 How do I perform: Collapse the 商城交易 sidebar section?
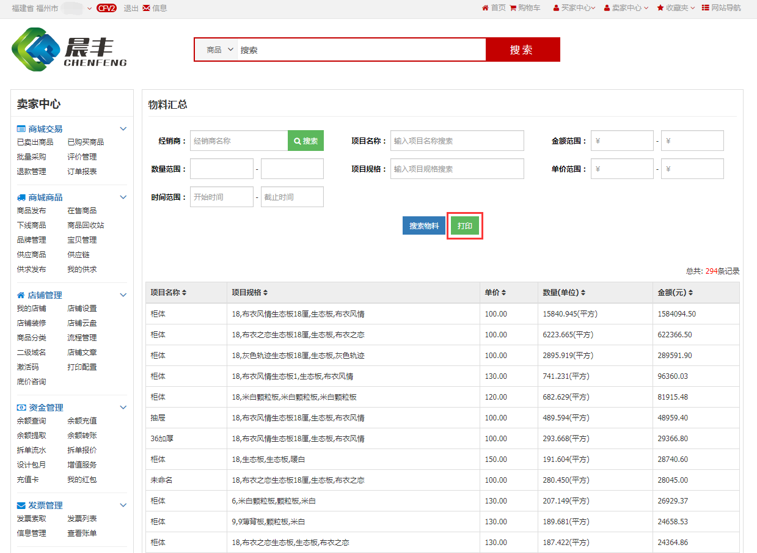123,129
